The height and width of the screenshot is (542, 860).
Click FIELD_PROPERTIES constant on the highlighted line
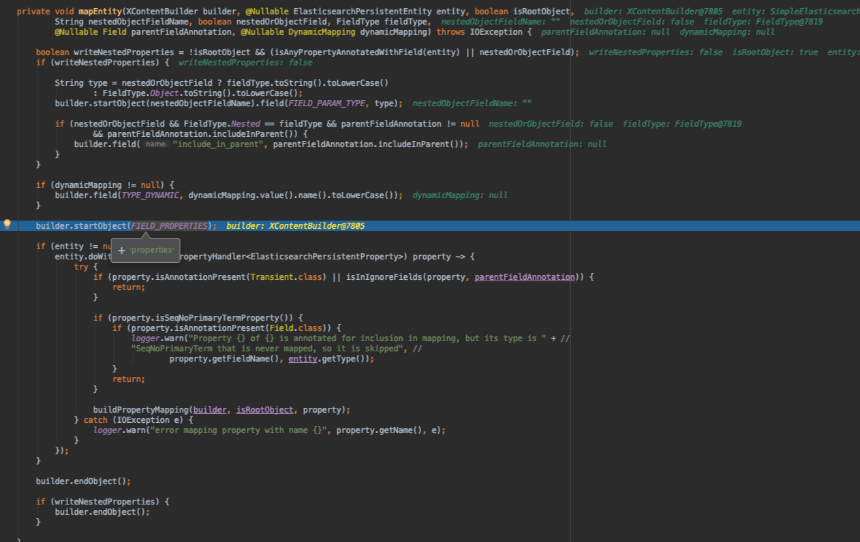[170, 226]
